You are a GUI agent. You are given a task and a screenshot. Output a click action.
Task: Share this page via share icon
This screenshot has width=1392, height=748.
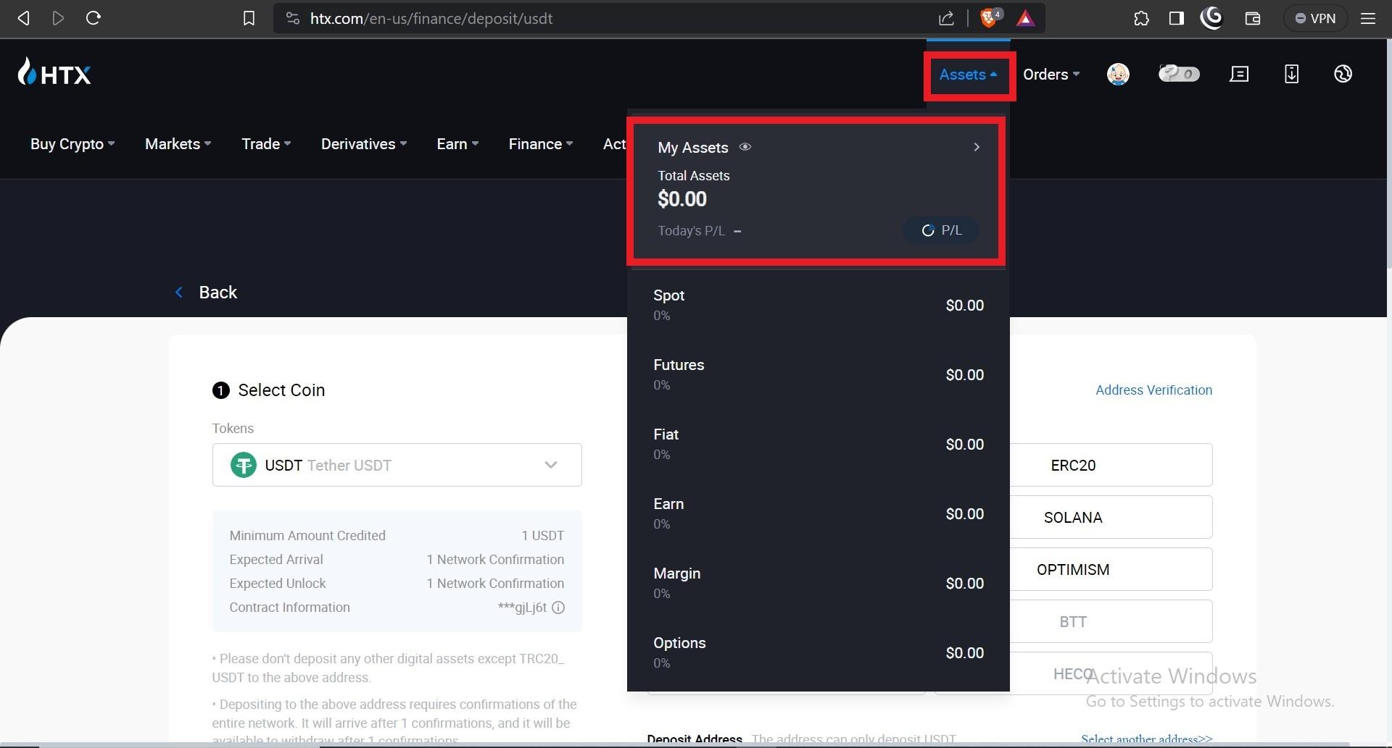[946, 18]
